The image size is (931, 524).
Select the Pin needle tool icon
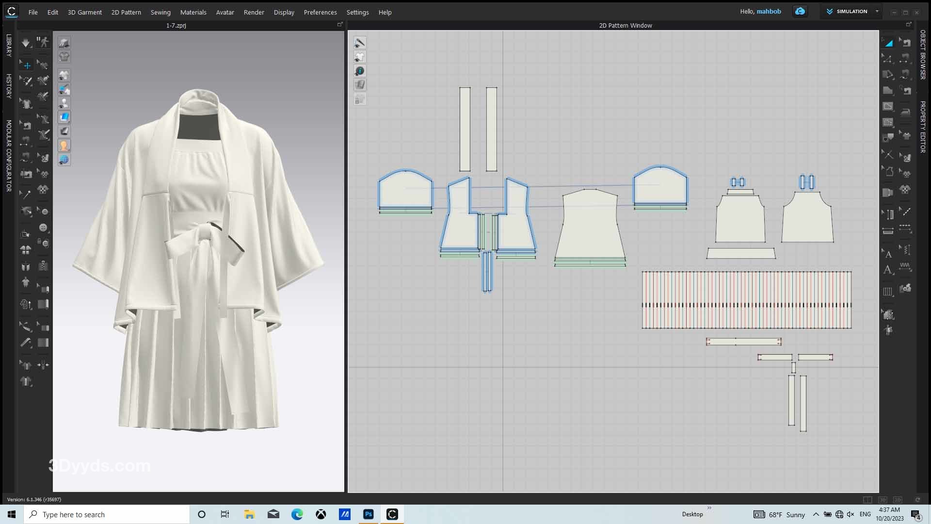pyautogui.click(x=26, y=194)
